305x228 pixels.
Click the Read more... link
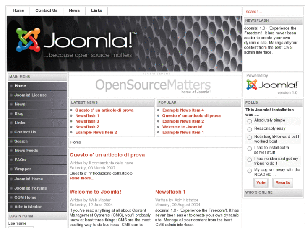click(82, 178)
